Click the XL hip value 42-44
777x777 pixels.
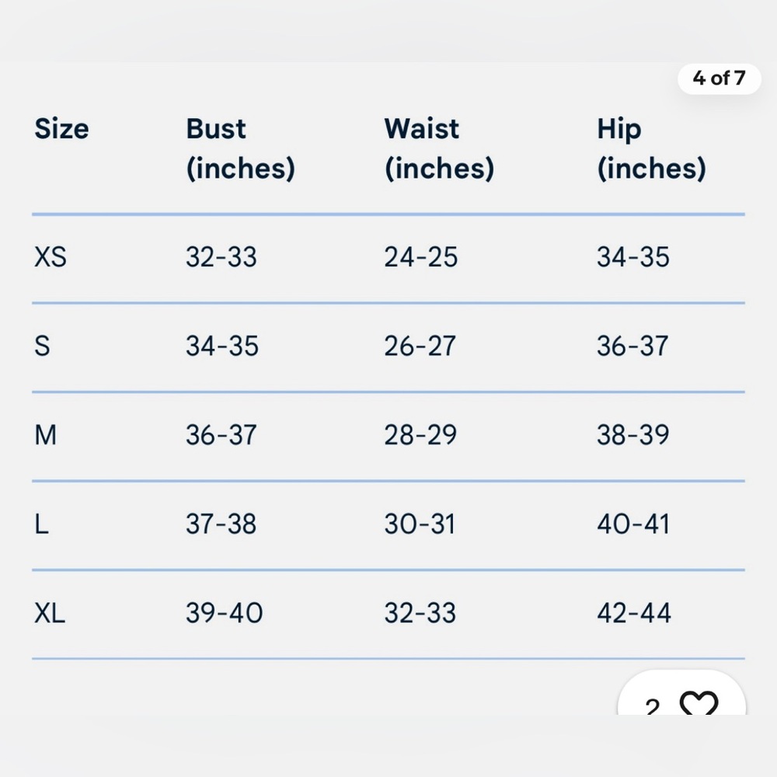tap(634, 612)
